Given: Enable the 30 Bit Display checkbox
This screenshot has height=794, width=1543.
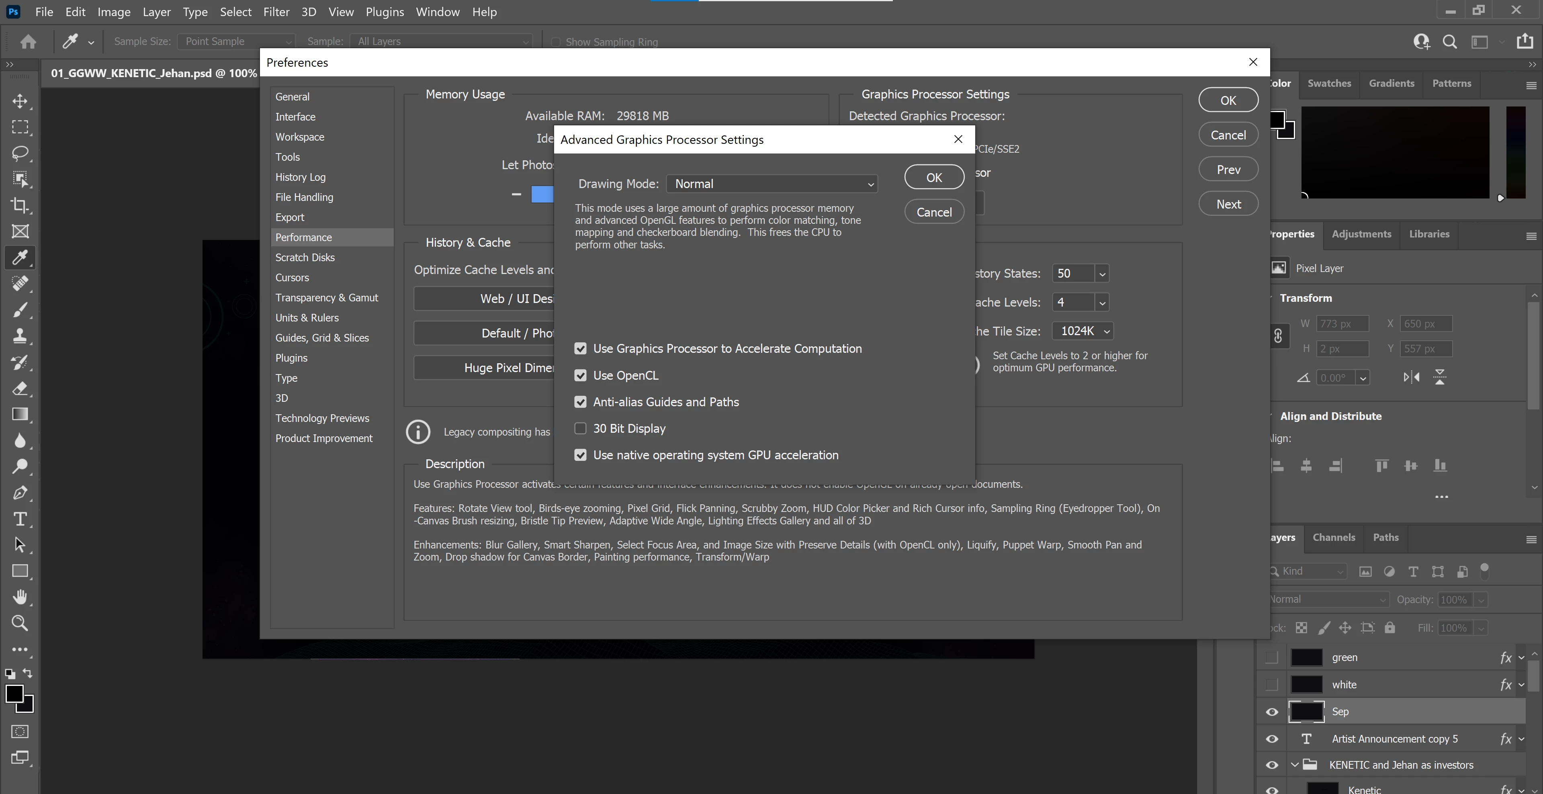Looking at the screenshot, I should point(580,428).
